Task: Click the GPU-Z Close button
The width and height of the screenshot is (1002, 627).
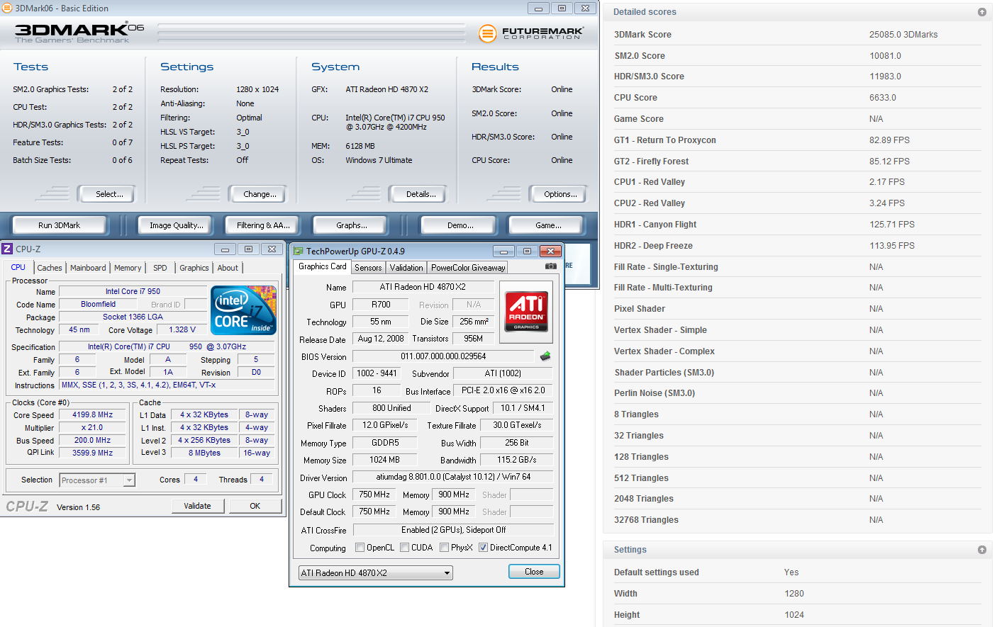Action: pyautogui.click(x=534, y=572)
